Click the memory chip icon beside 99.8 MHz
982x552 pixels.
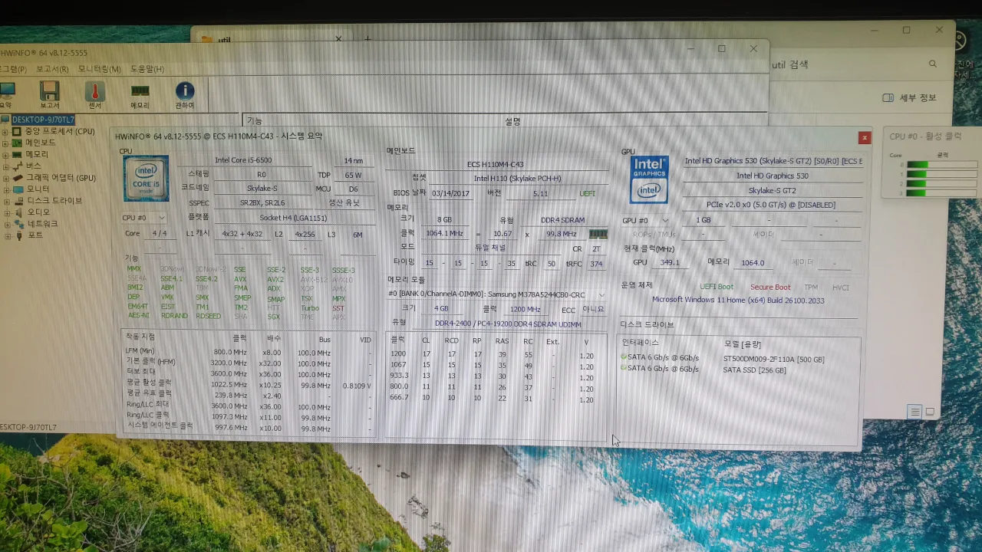pos(598,234)
